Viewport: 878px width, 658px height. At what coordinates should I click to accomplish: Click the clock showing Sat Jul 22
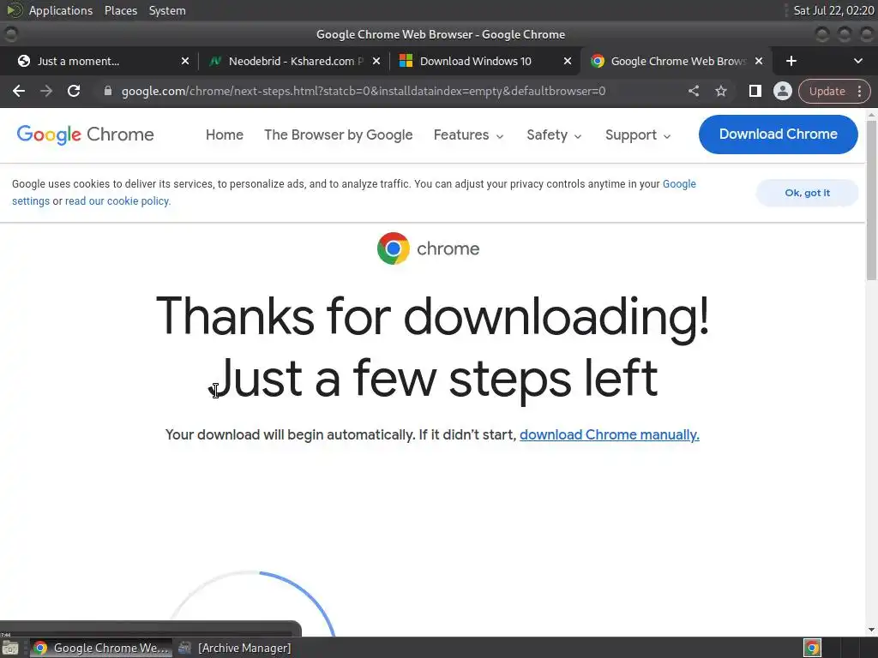click(833, 10)
